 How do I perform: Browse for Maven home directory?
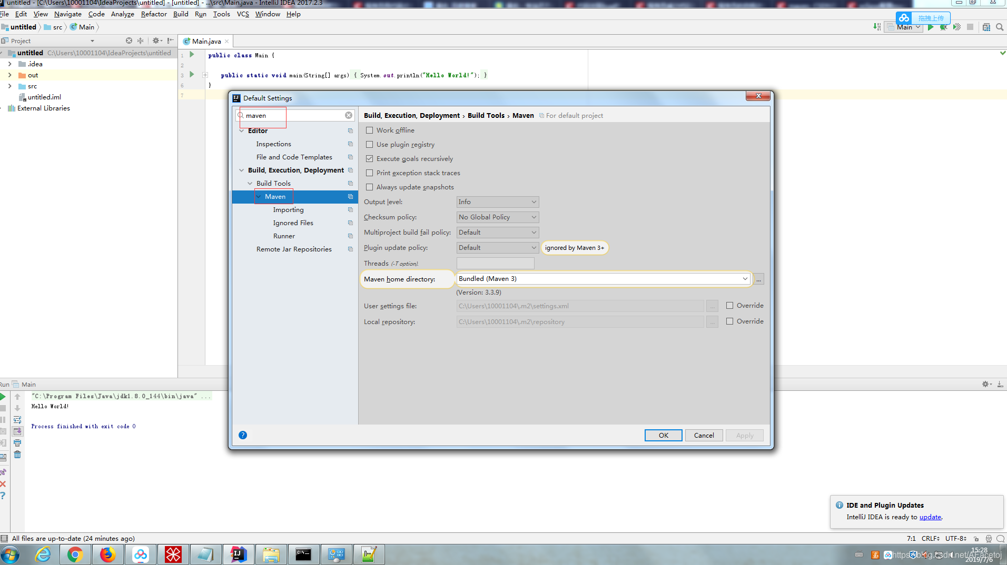pos(758,279)
